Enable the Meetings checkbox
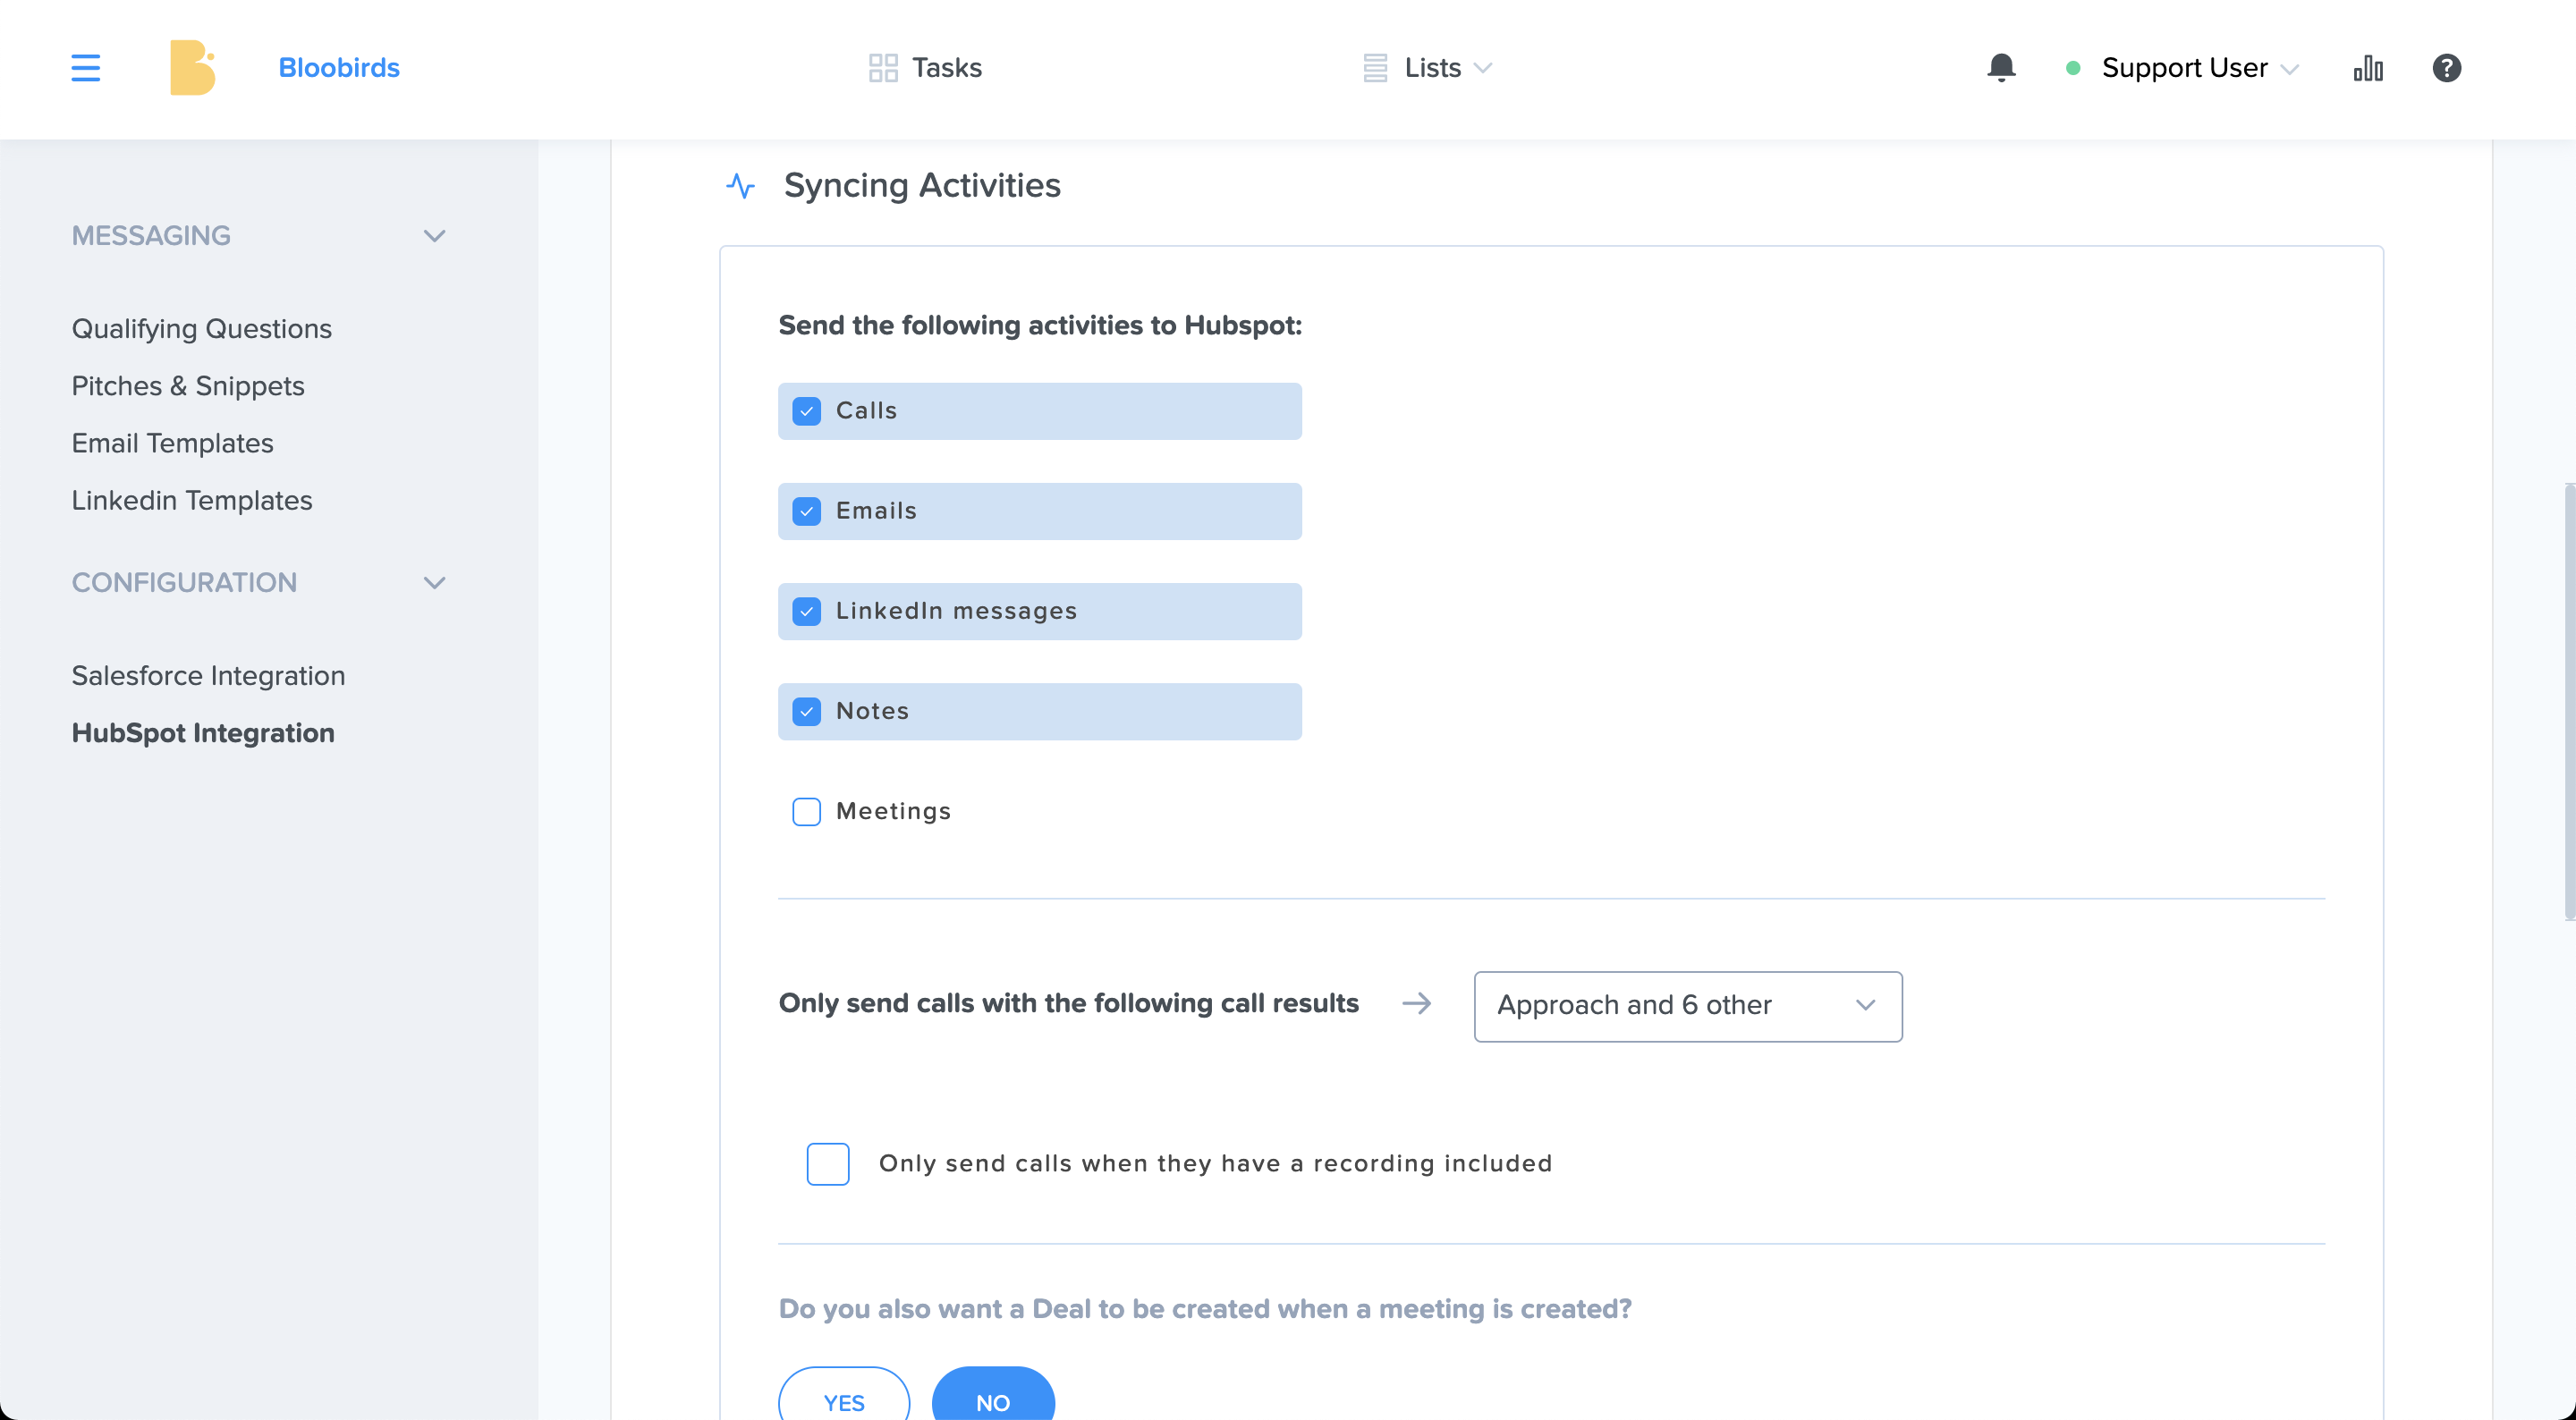This screenshot has width=2576, height=1420. pyautogui.click(x=807, y=811)
